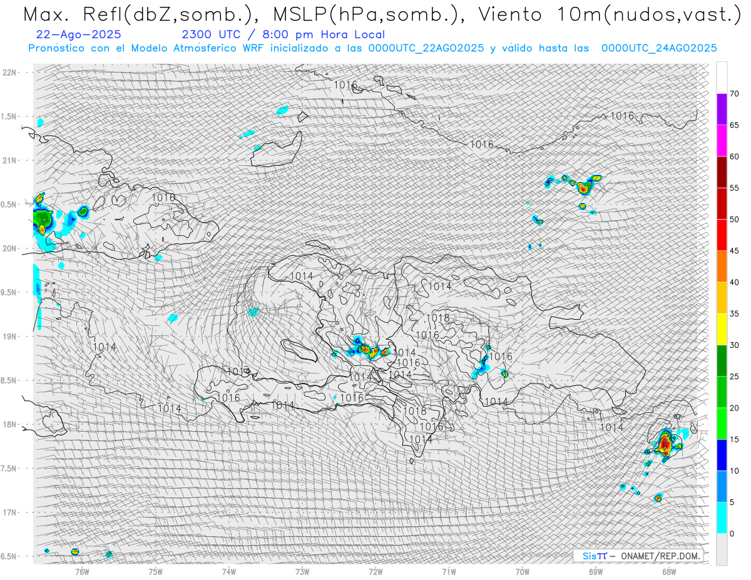The width and height of the screenshot is (751, 580).
Task: Click the '25' value on the color scale
Action: [735, 377]
